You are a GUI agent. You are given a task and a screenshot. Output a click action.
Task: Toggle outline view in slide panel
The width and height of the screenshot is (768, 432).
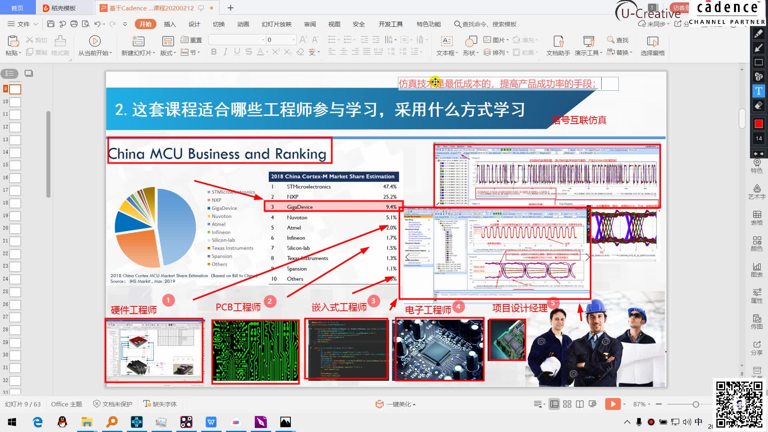(x=10, y=73)
